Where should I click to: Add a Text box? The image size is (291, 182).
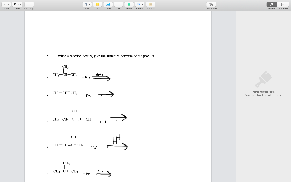118,4
